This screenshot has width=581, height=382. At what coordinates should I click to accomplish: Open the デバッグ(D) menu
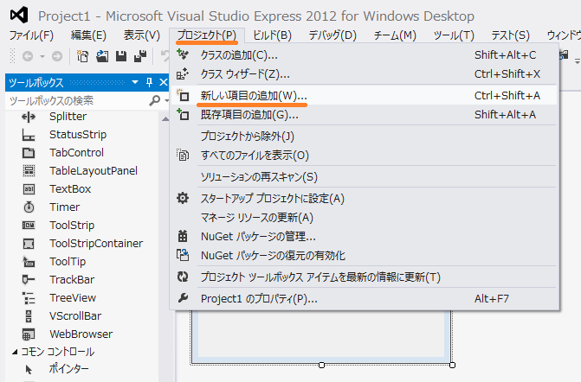(x=332, y=35)
